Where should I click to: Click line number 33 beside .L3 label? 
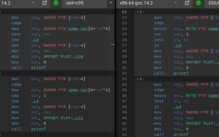tap(124, 79)
